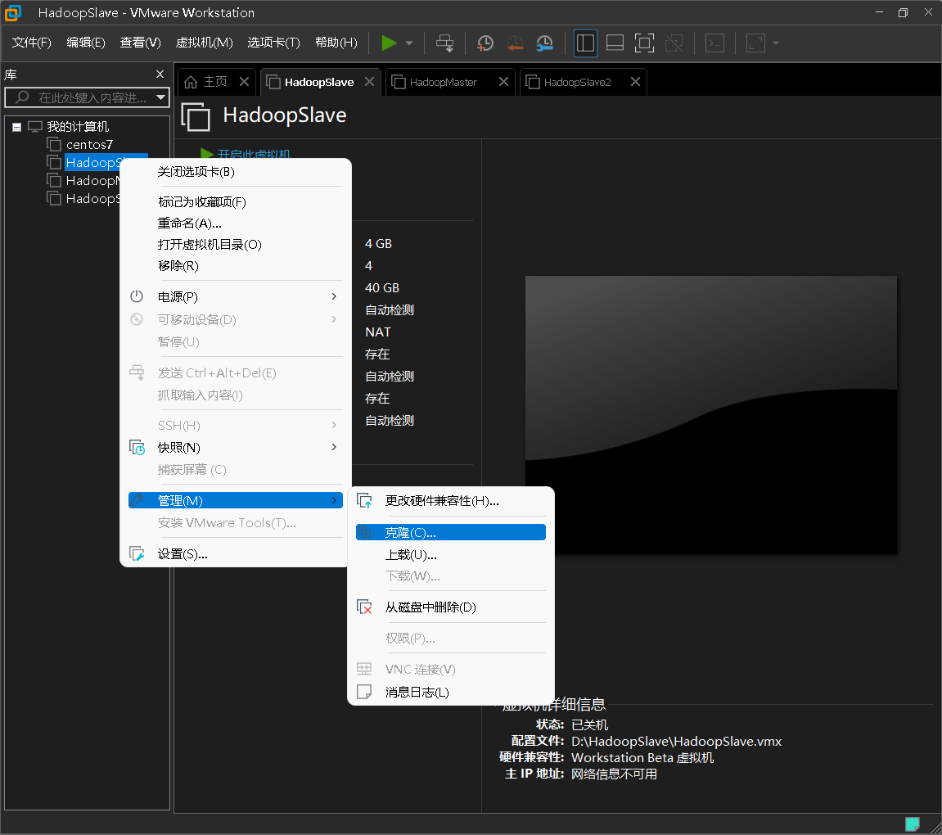
Task: Click the 40 GB hard disk value
Action: coord(382,287)
